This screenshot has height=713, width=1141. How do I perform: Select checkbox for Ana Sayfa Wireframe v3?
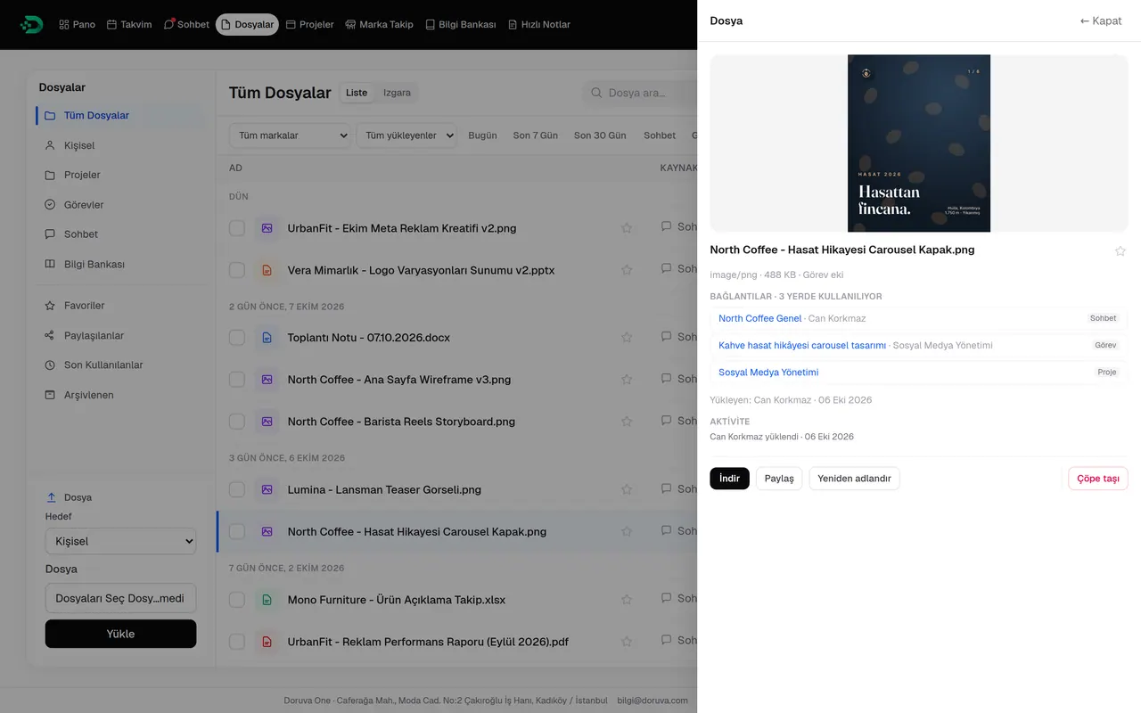point(237,380)
